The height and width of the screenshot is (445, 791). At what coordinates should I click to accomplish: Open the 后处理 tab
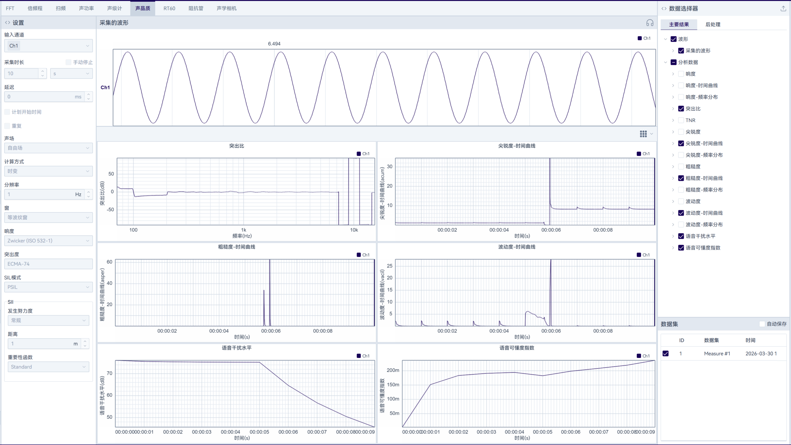coord(713,24)
